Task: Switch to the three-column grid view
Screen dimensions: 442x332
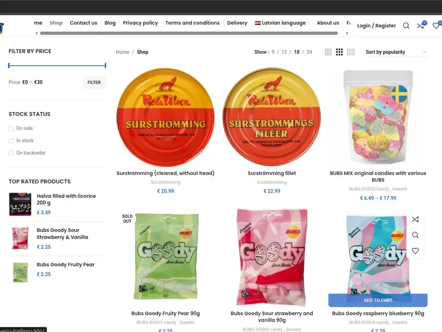Action: coord(339,52)
